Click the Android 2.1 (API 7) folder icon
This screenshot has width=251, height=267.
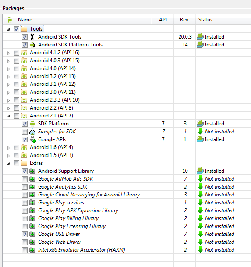click(24, 116)
